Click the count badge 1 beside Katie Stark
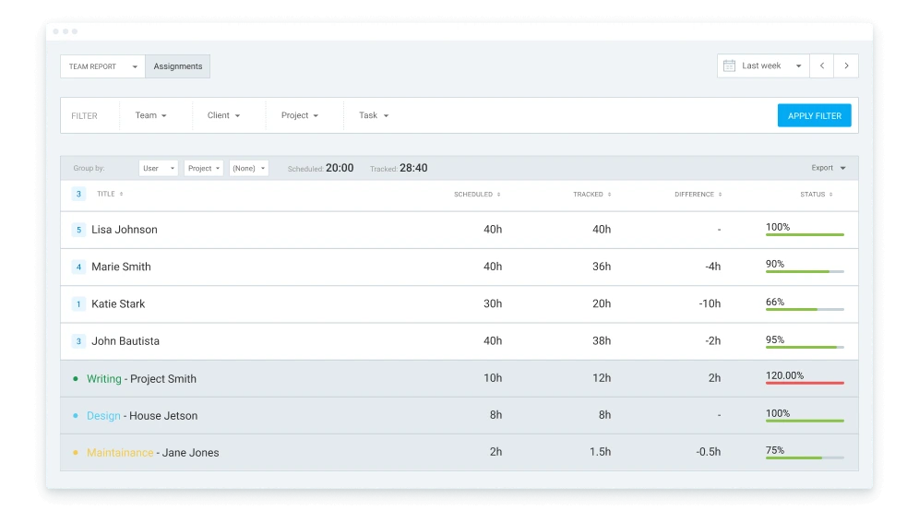Viewport: 919px width, 511px height. click(78, 304)
